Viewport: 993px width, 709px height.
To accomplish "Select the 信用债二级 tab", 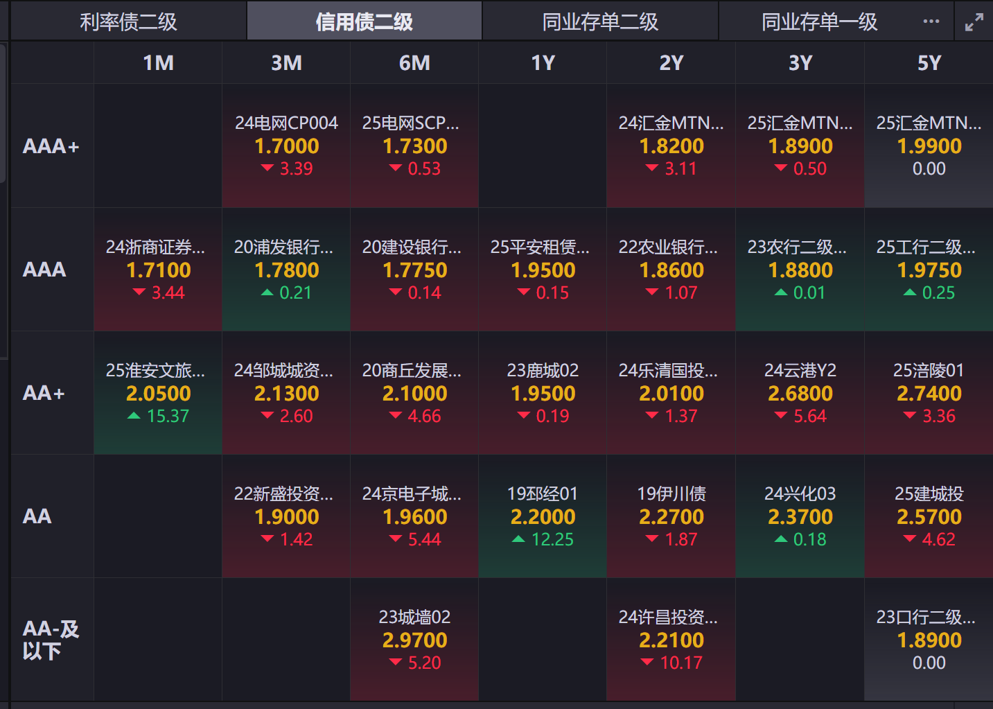I will tap(364, 21).
